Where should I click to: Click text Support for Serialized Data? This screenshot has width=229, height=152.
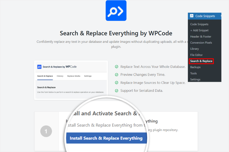pos(142,91)
